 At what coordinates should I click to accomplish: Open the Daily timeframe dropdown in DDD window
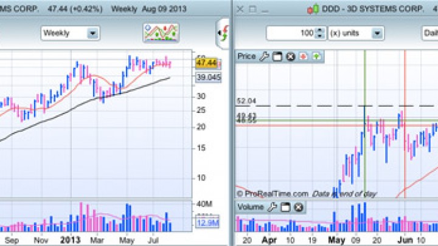point(429,33)
